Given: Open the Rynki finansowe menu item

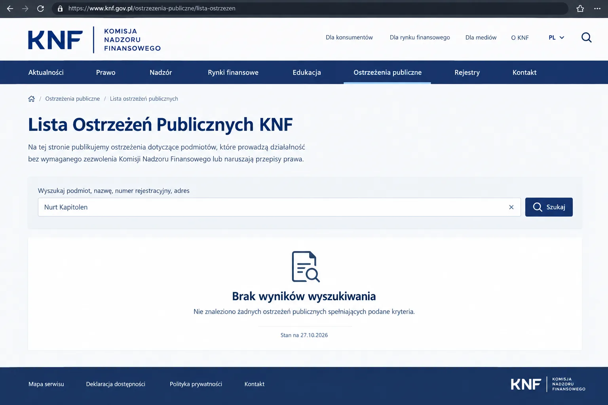Looking at the screenshot, I should pyautogui.click(x=233, y=72).
